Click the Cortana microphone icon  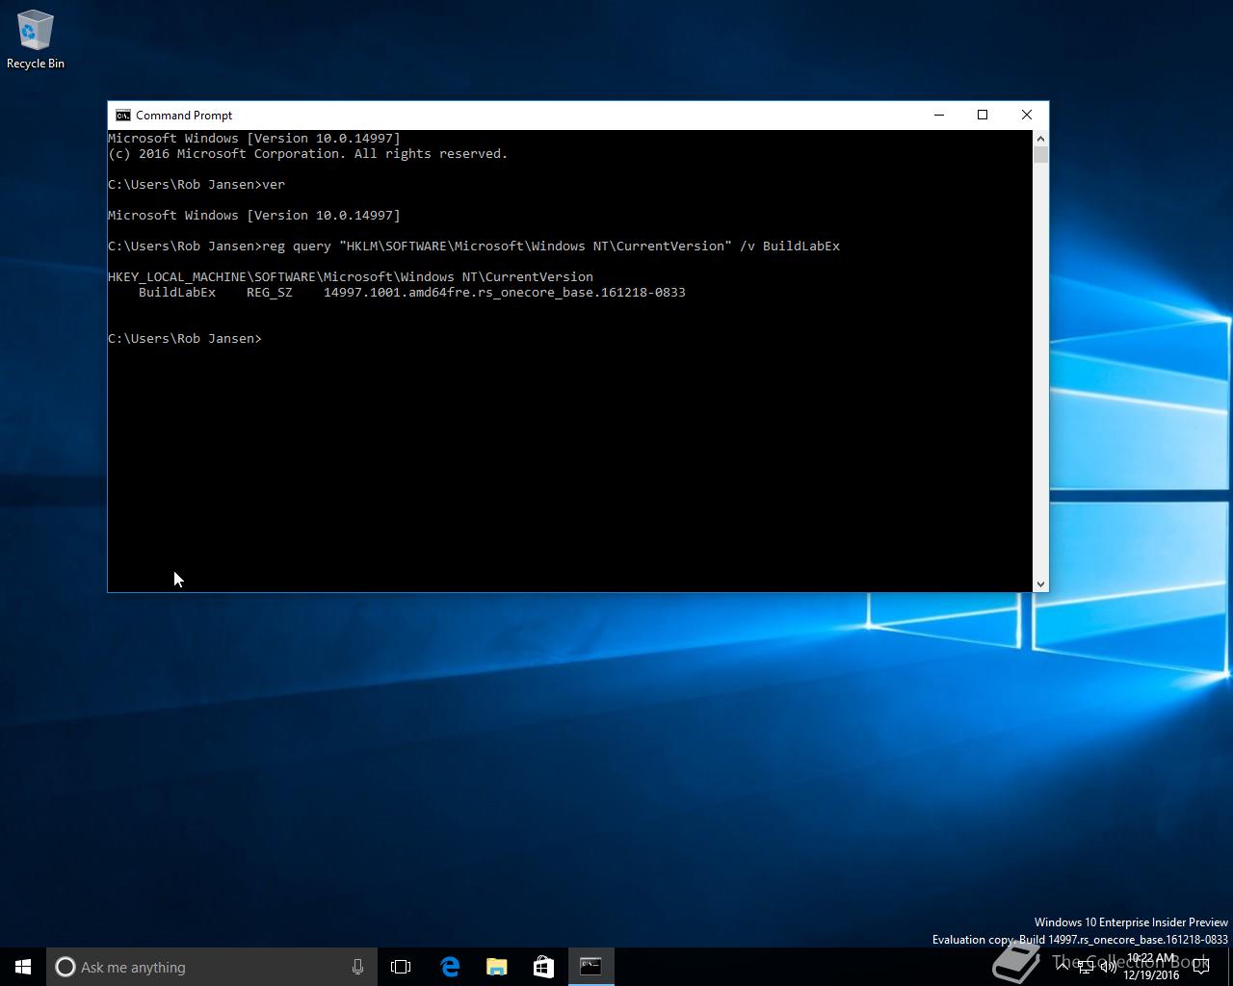(357, 967)
